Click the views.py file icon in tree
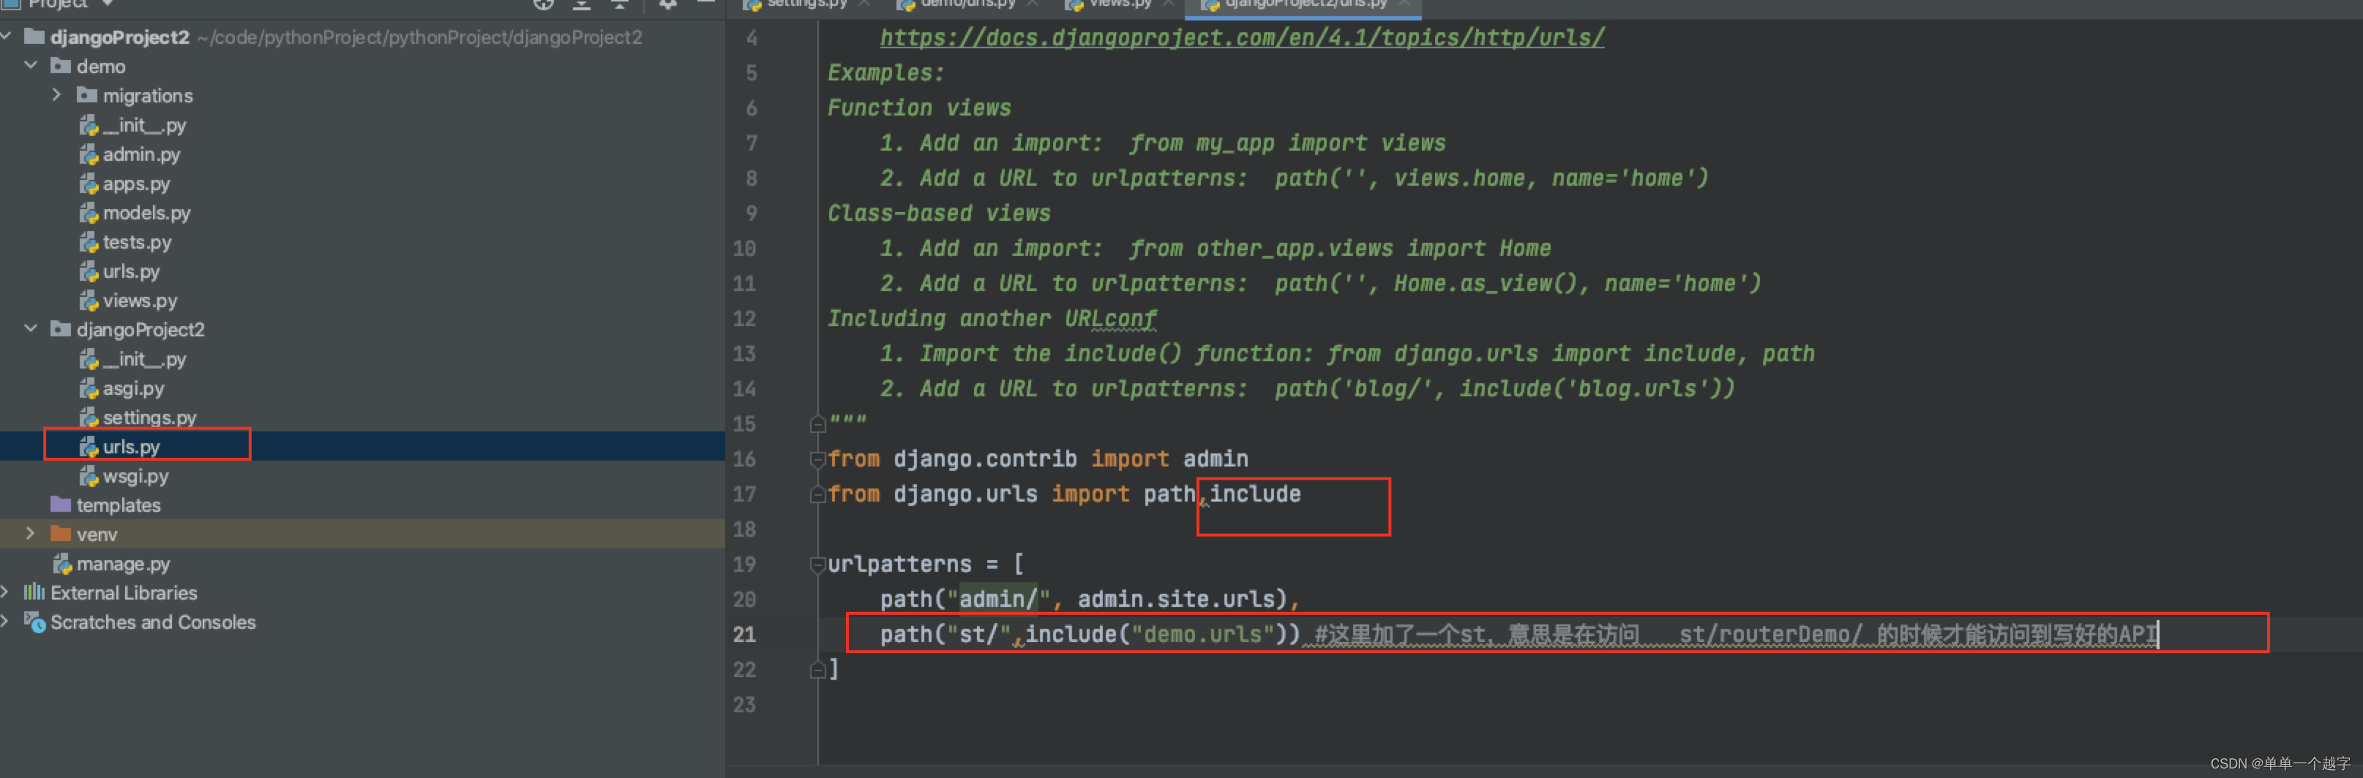 tap(89, 301)
